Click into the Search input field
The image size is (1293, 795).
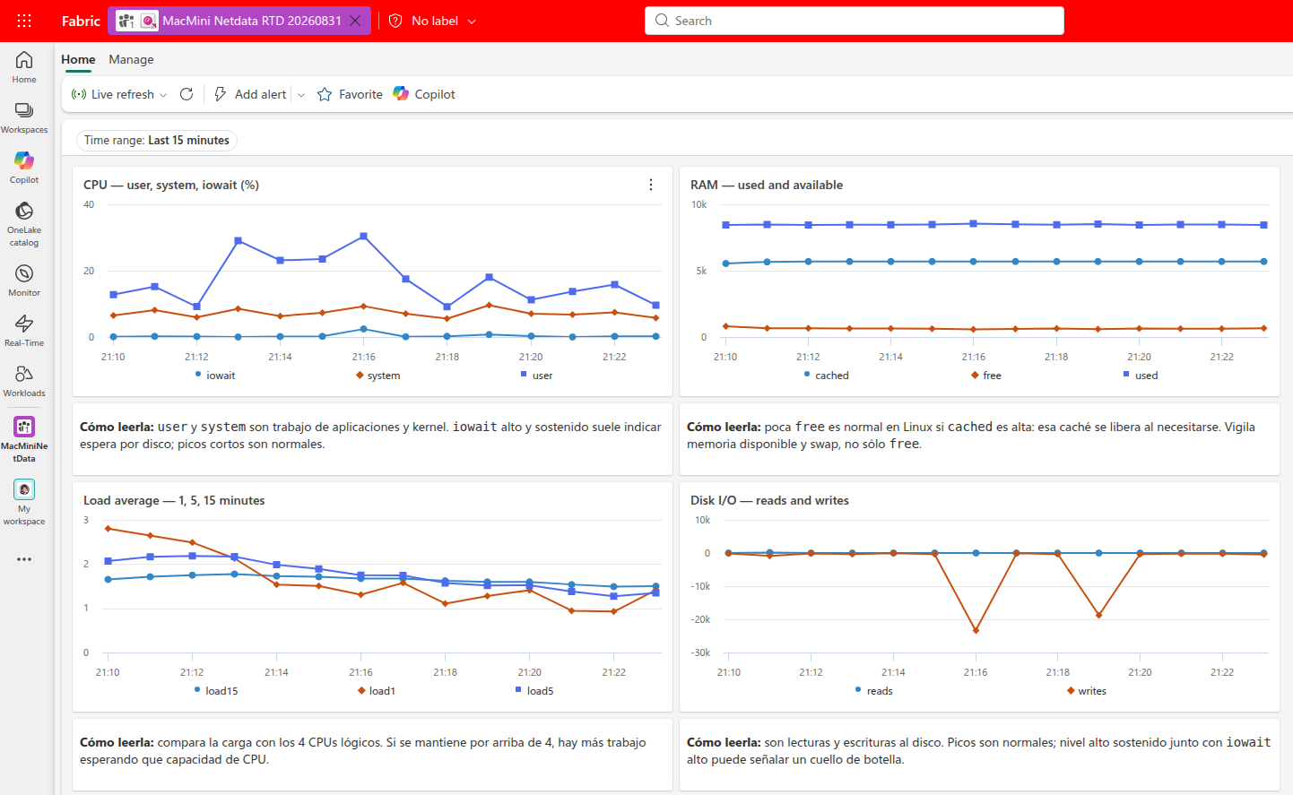click(x=855, y=21)
